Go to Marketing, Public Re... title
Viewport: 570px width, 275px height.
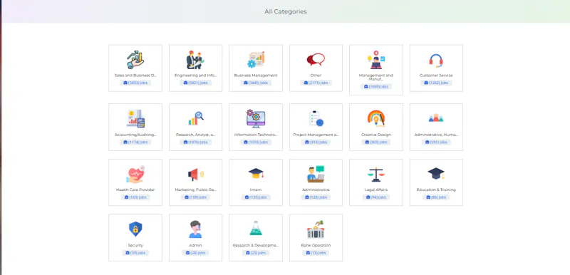[195, 190]
